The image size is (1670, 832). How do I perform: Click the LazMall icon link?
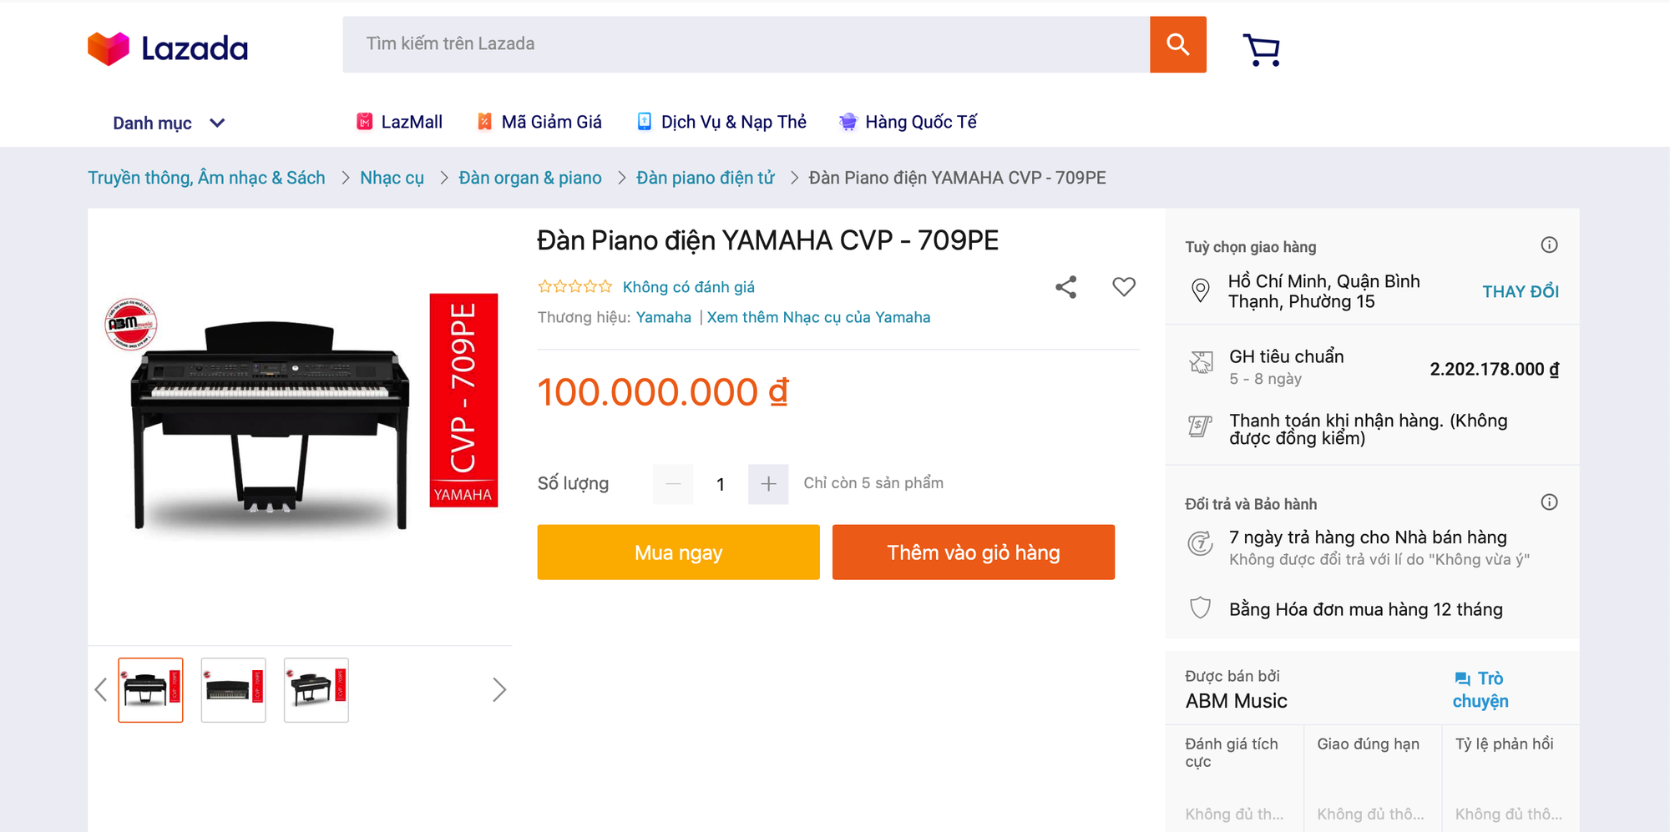(399, 122)
